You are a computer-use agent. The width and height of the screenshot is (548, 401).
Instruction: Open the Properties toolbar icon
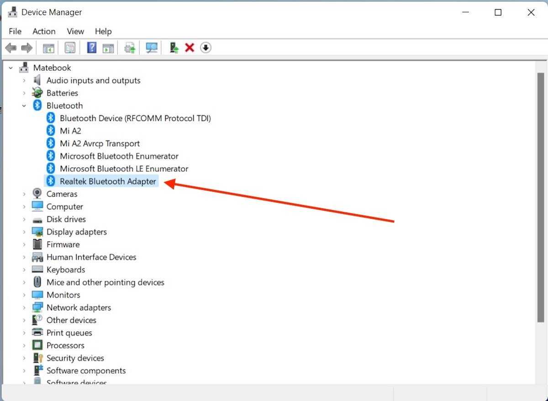(x=70, y=48)
